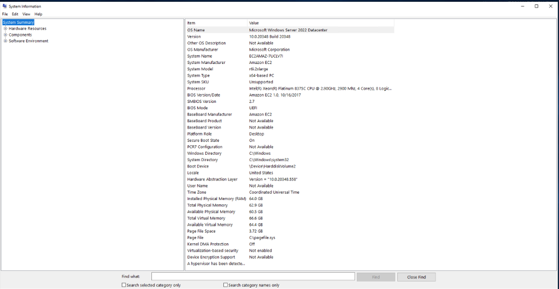Image resolution: width=559 pixels, height=289 pixels.
Task: Select the Page File Space row
Action: (x=290, y=231)
